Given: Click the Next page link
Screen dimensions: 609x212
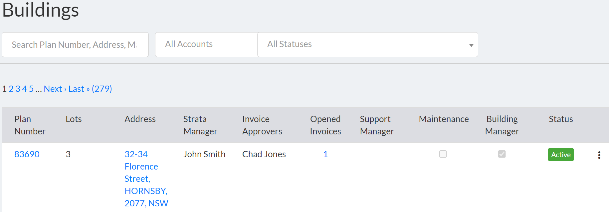Looking at the screenshot, I should 53,89.
